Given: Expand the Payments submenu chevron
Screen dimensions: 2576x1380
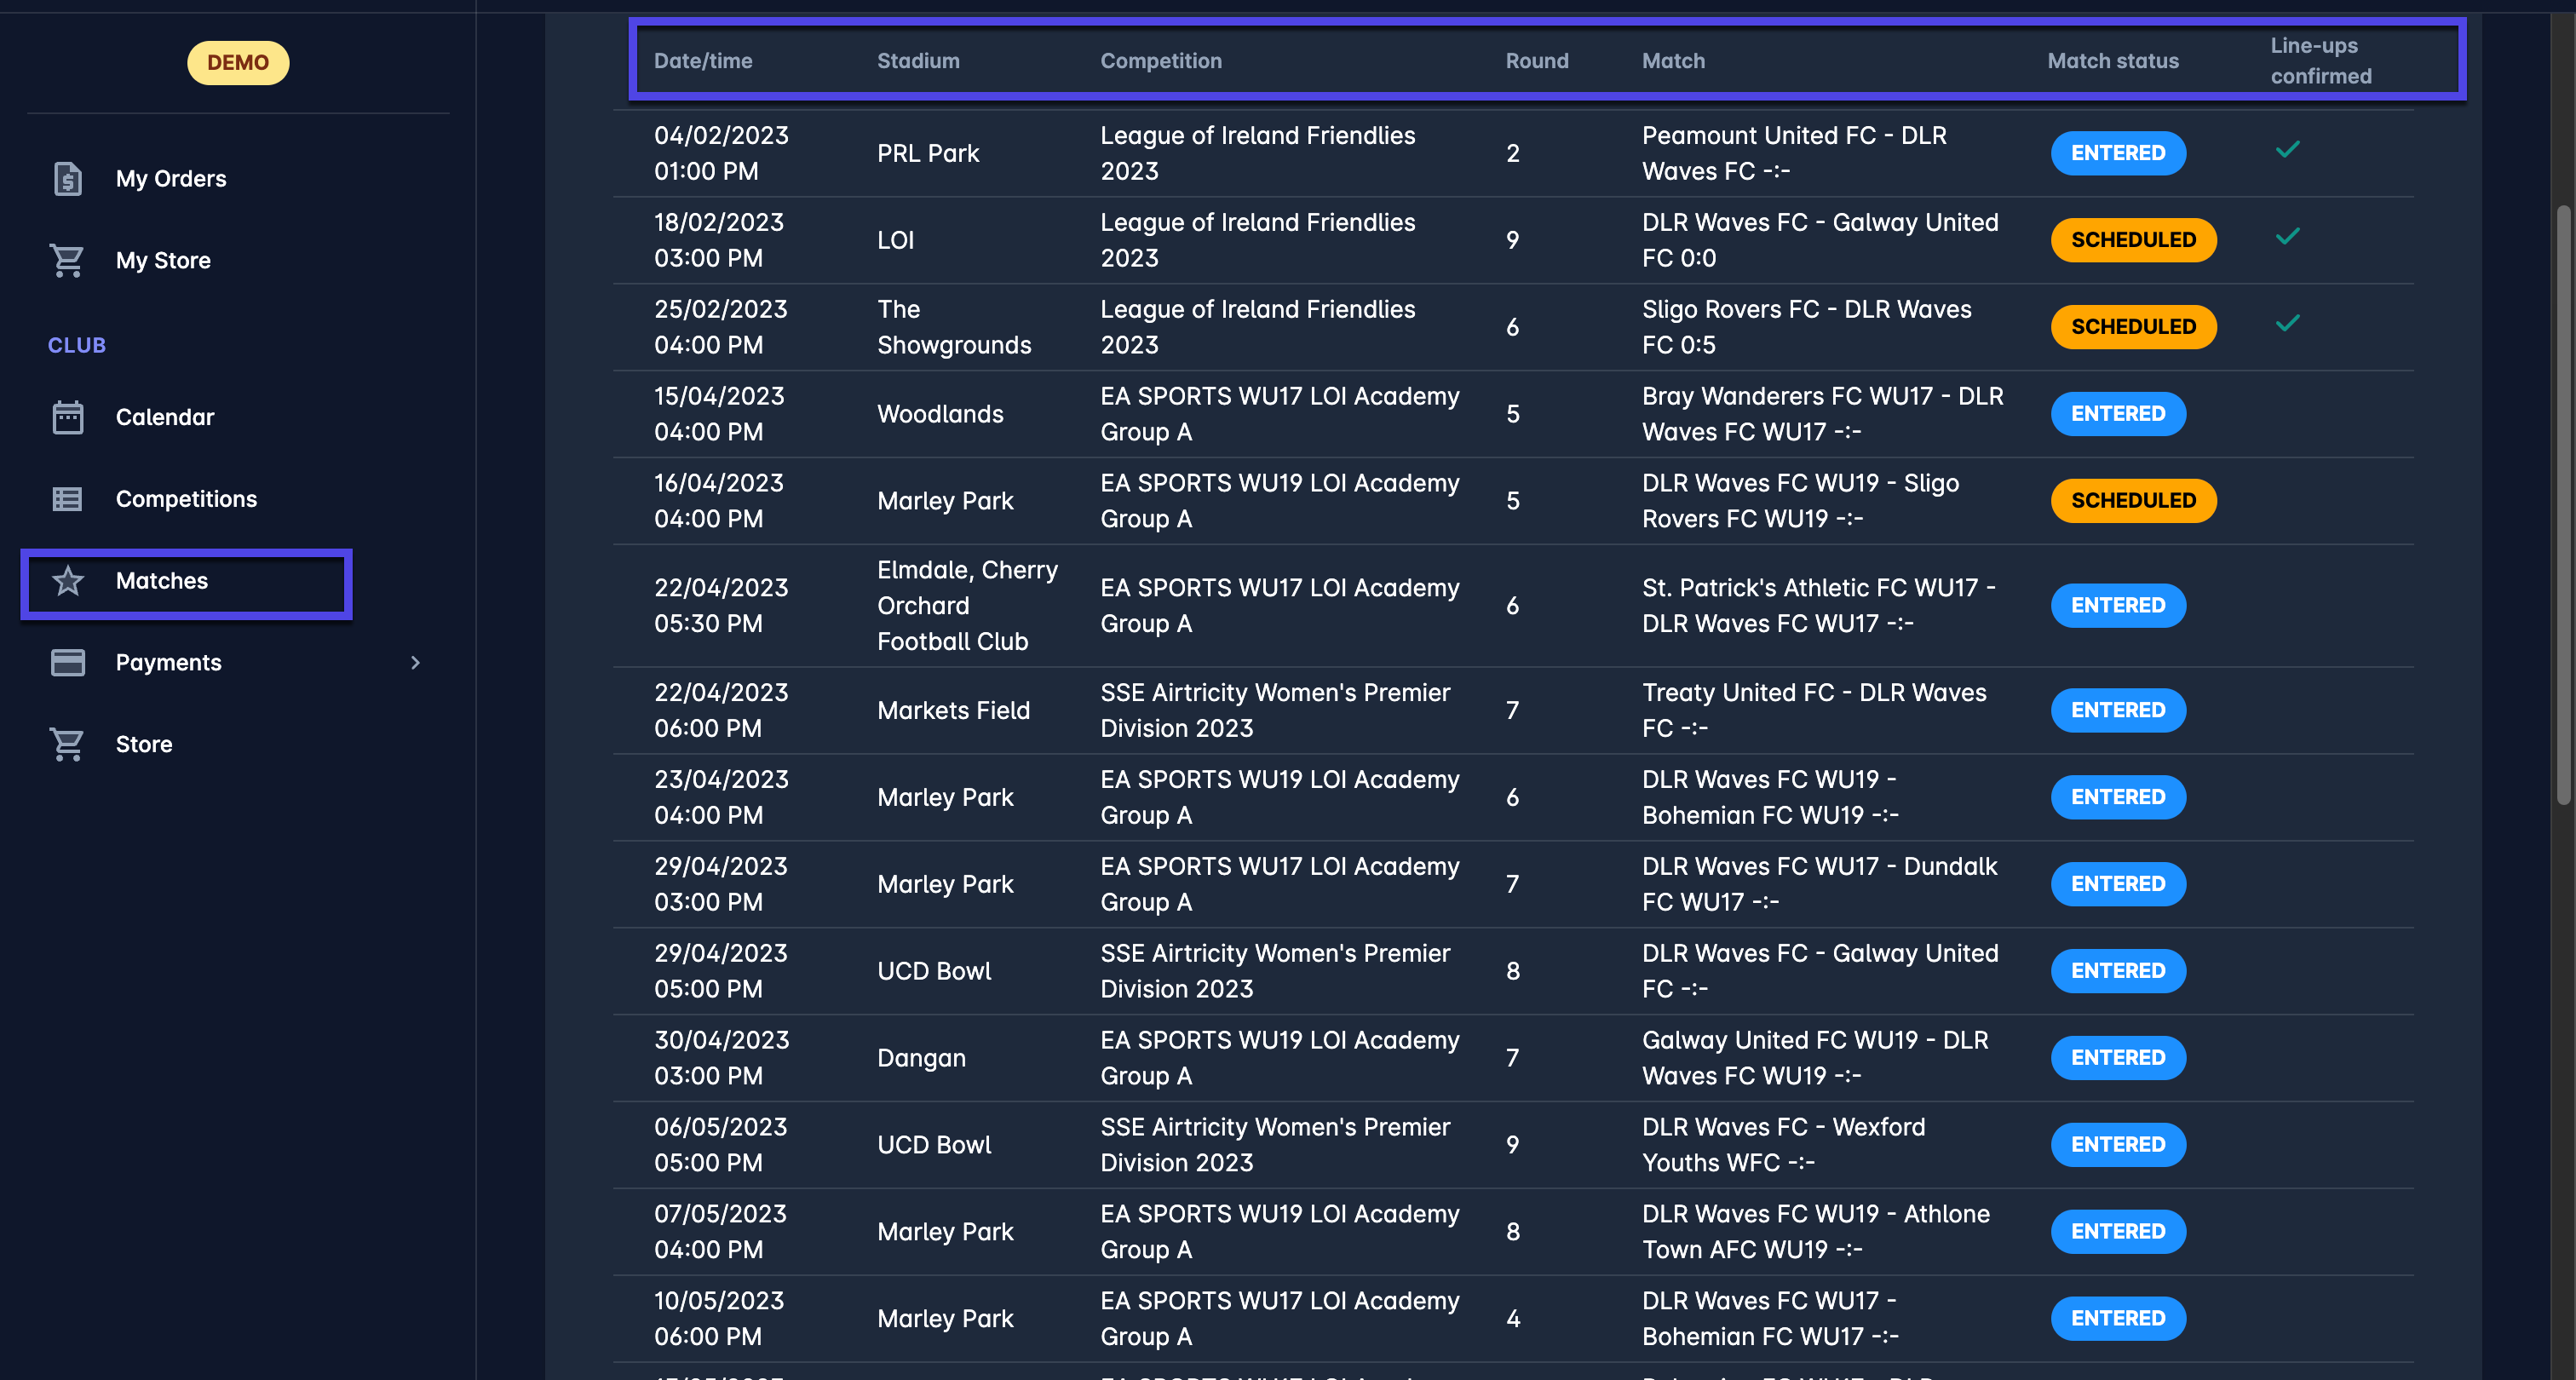Looking at the screenshot, I should [x=415, y=663].
